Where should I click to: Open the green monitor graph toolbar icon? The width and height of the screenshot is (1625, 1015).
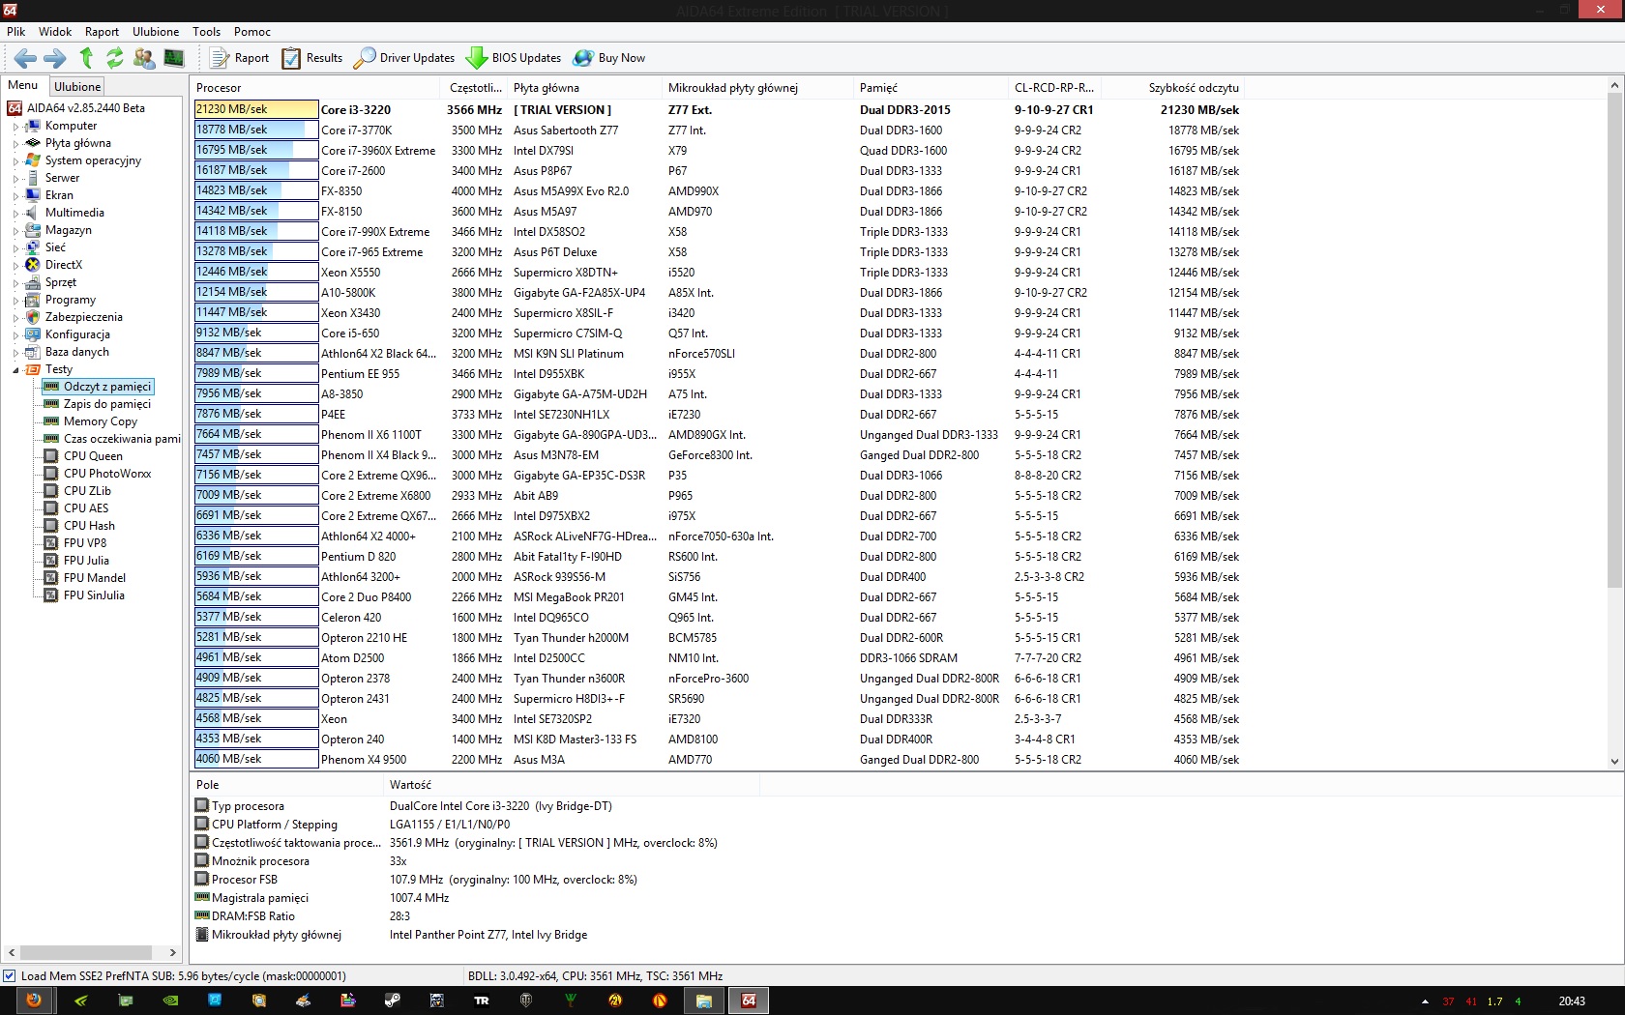pyautogui.click(x=174, y=58)
